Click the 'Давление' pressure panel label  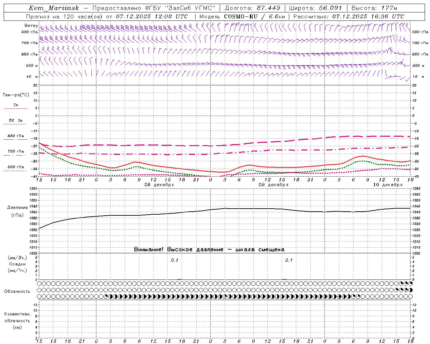[17, 208]
